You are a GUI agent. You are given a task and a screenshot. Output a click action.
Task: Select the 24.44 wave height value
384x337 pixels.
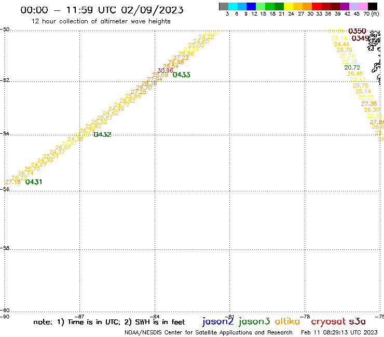coord(341,44)
